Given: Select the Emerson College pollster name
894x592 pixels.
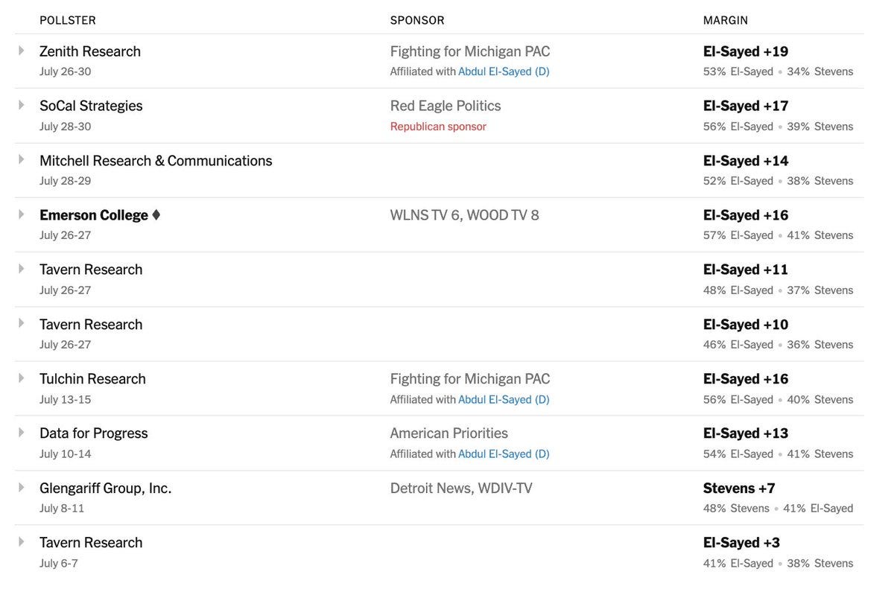Looking at the screenshot, I should pyautogui.click(x=94, y=215).
